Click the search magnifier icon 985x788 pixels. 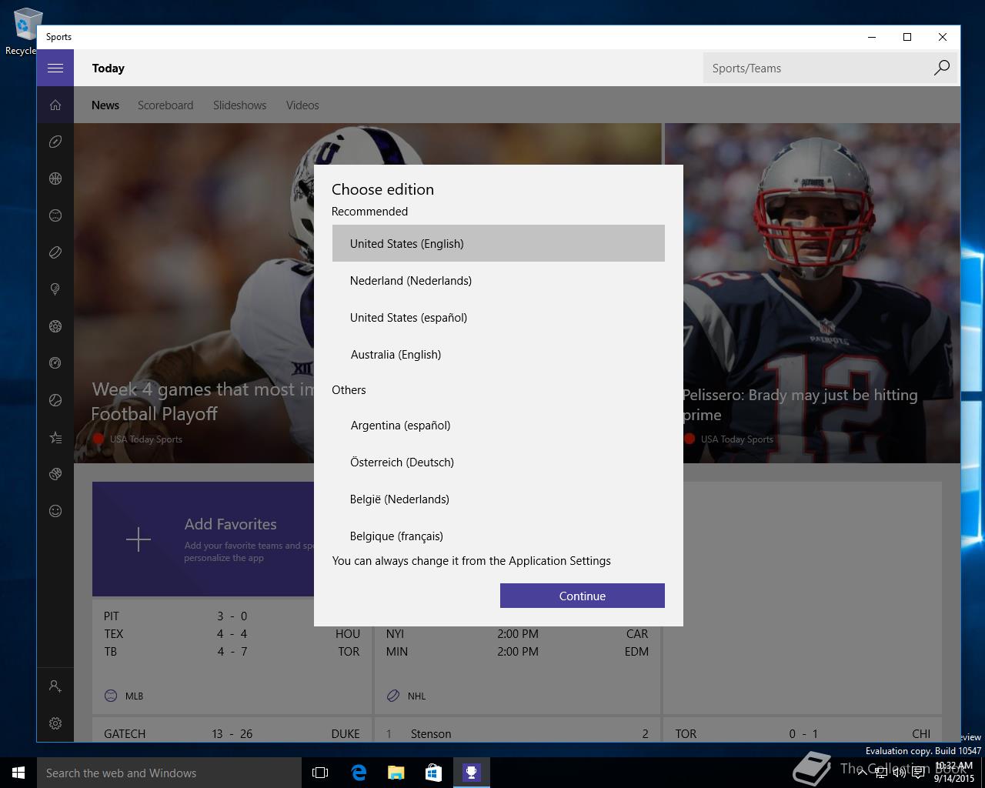tap(942, 68)
